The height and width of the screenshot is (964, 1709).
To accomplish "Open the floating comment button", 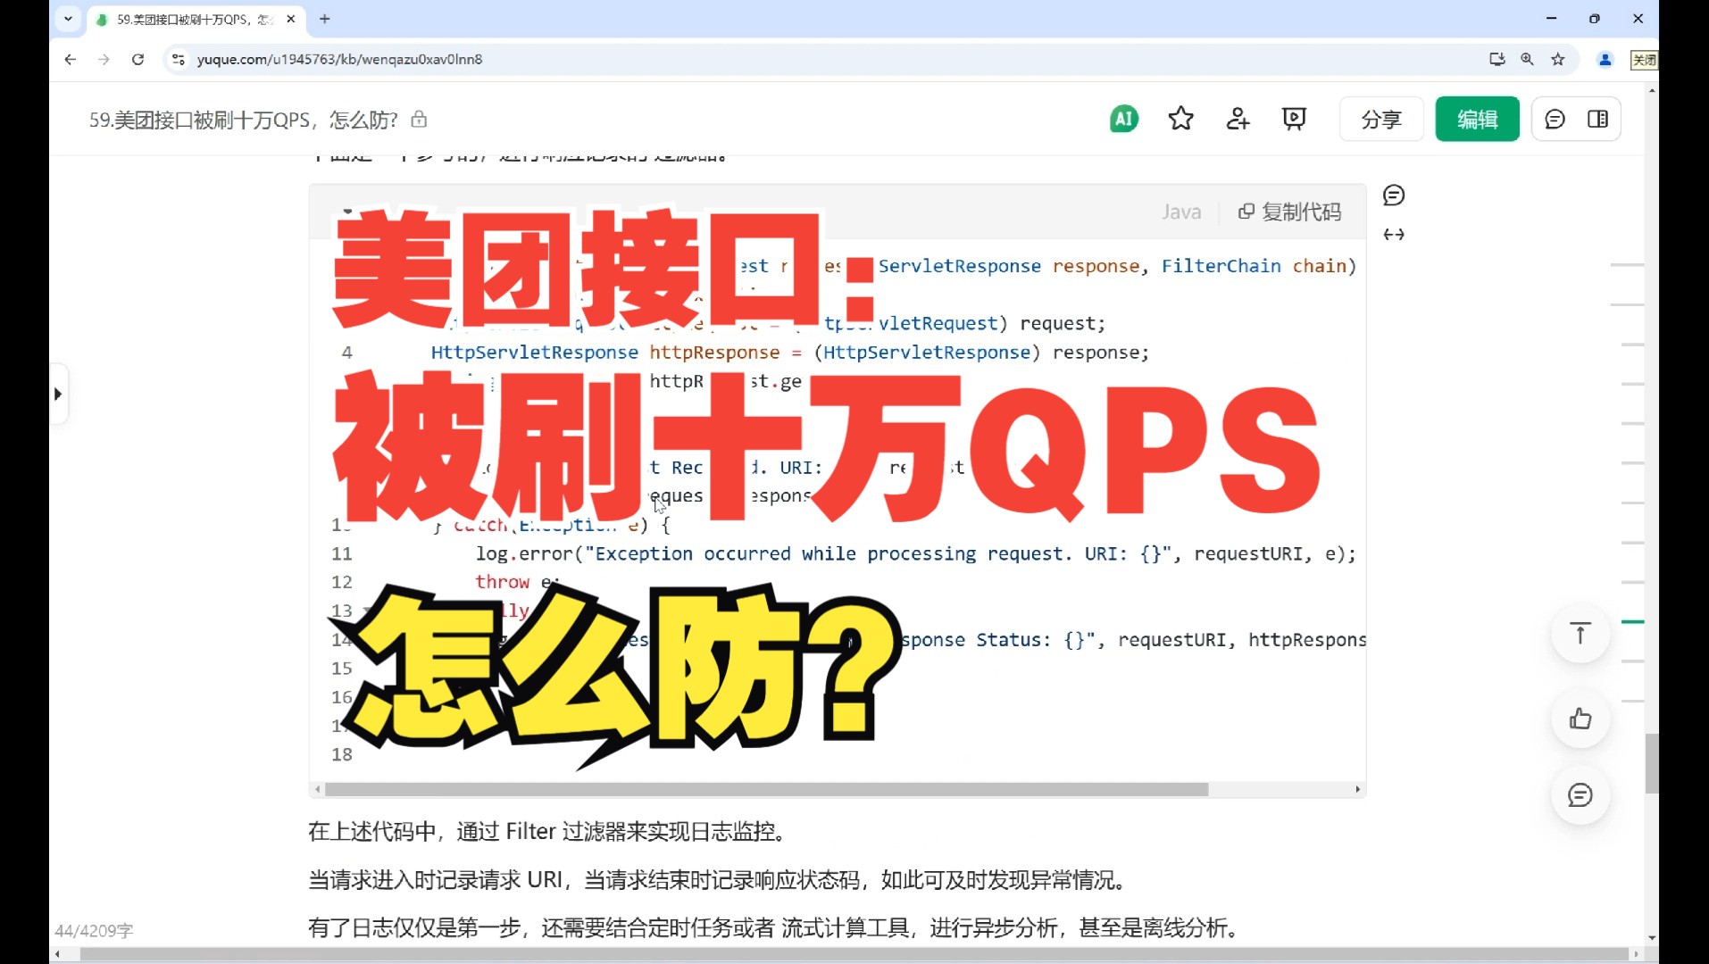I will [1580, 794].
